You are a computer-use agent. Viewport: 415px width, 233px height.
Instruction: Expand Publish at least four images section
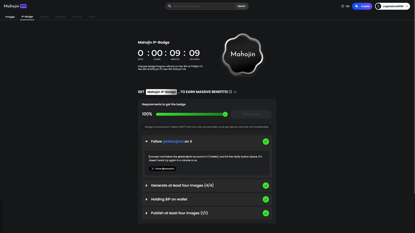(x=147, y=213)
